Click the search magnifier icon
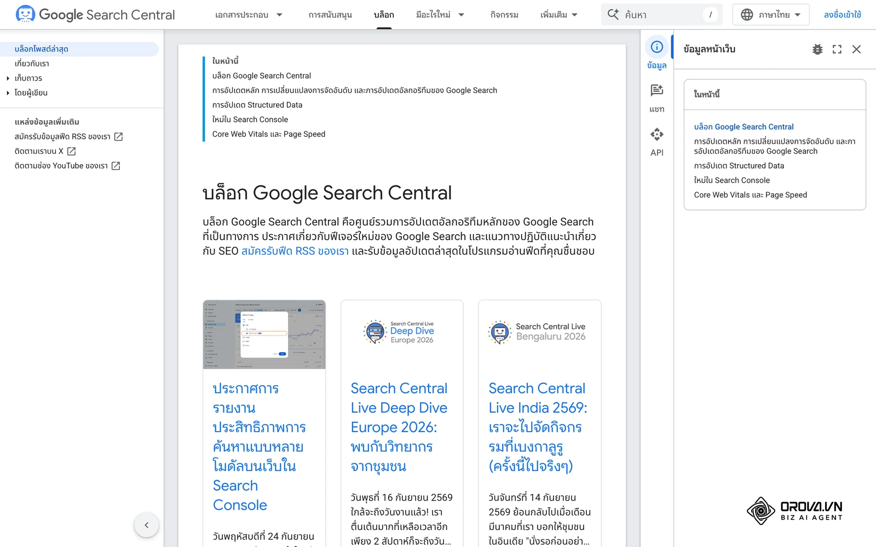This screenshot has width=876, height=547. pos(613,14)
